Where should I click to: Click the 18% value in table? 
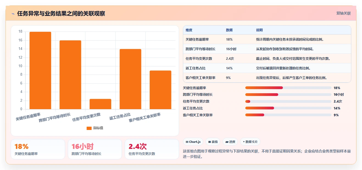[229, 39]
